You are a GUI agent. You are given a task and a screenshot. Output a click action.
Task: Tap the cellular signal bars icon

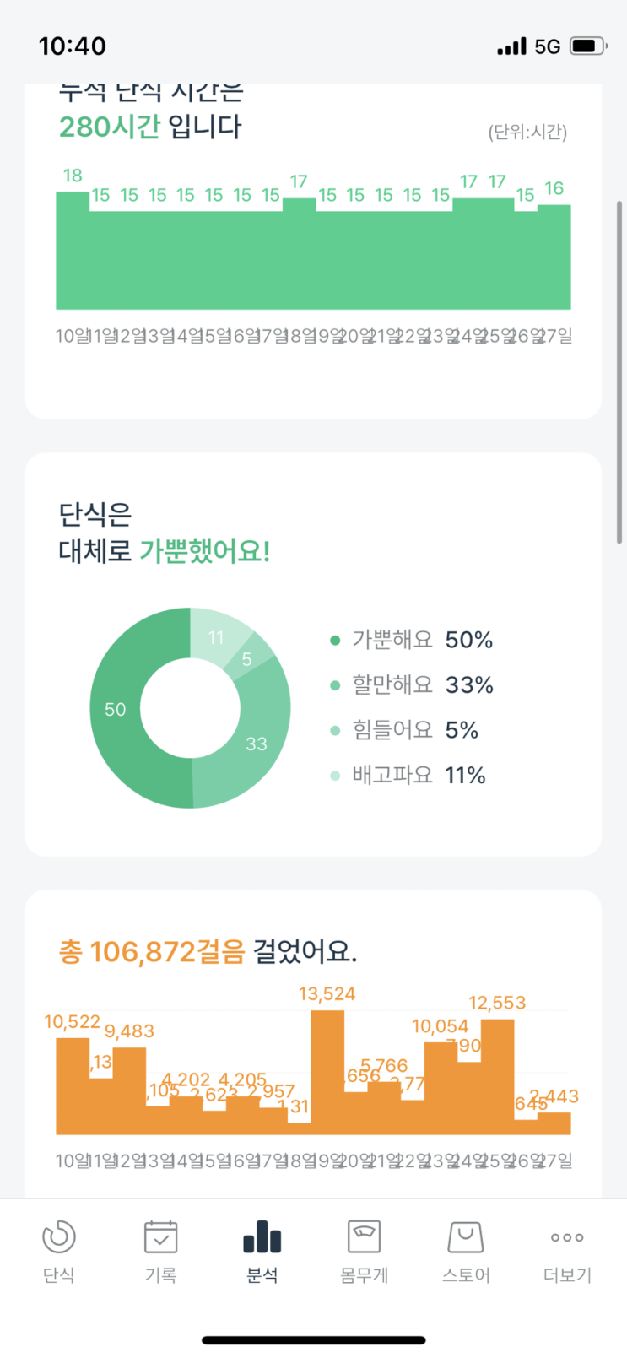pyautogui.click(x=511, y=46)
